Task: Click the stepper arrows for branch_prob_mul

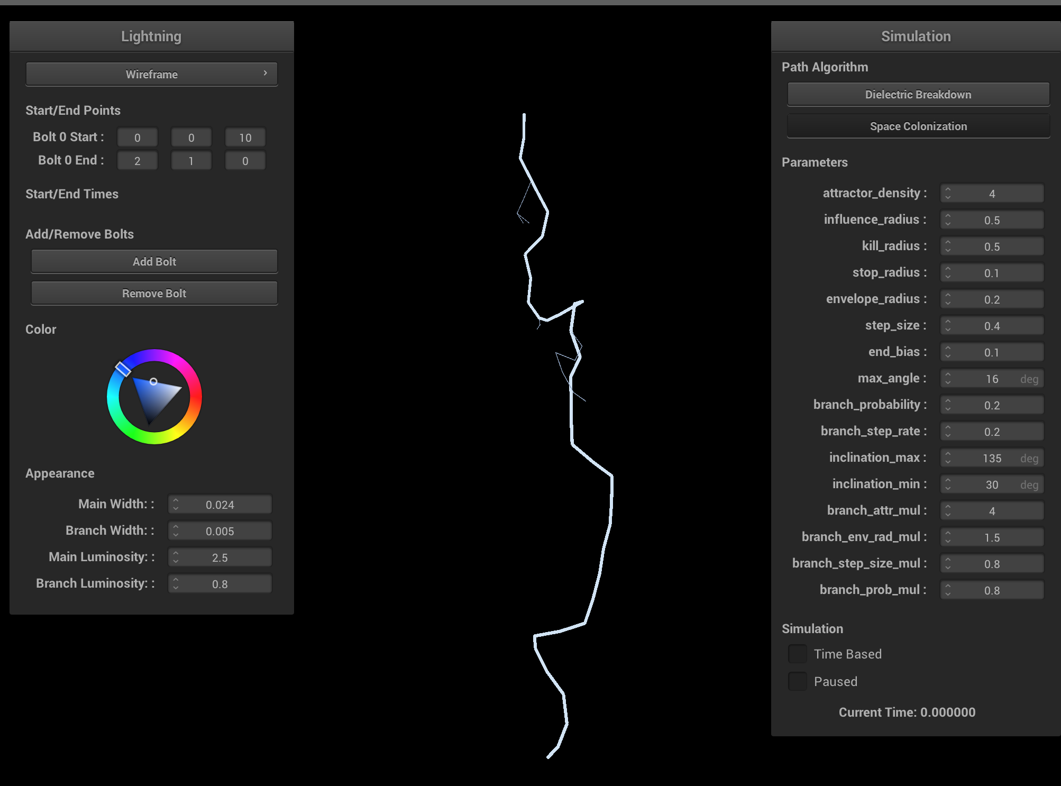Action: point(948,590)
